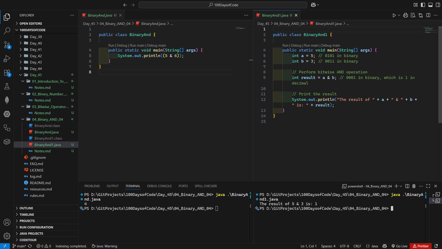Open the Spring Boot dashboard icon

pyautogui.click(x=7, y=114)
